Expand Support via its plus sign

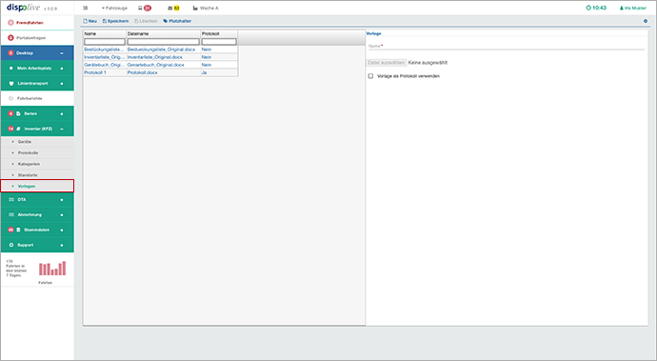point(62,245)
